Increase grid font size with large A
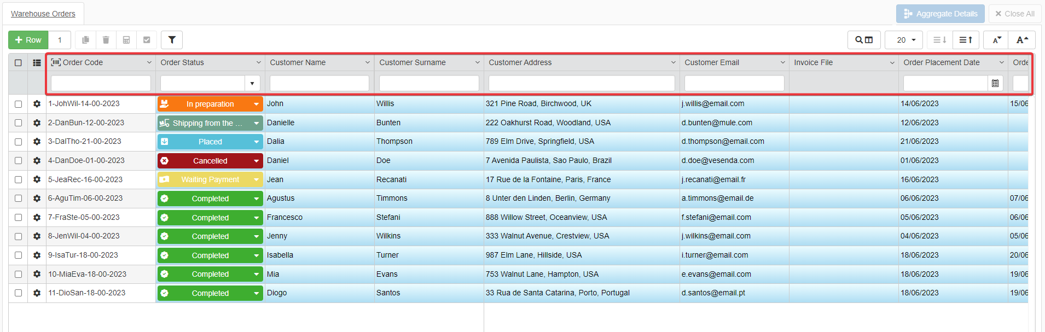Viewport: 1045px width, 332px height. (1021, 40)
